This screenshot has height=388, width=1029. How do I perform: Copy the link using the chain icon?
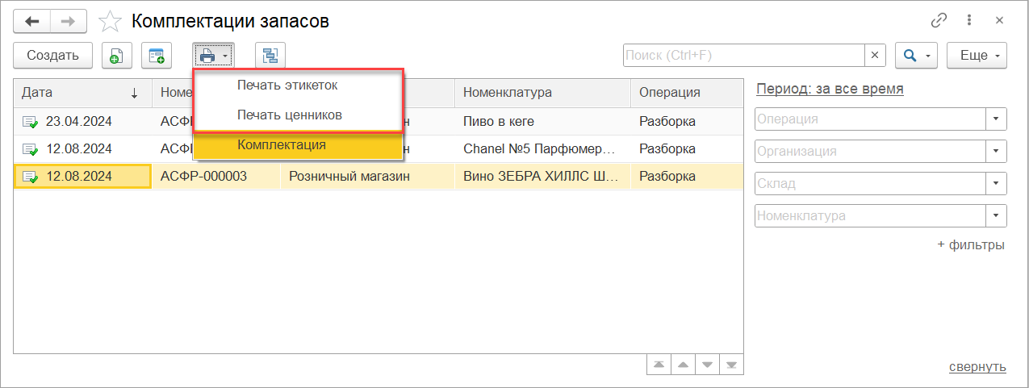click(939, 21)
